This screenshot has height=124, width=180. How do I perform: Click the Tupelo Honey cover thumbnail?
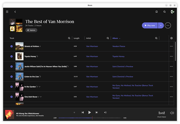pyautogui.click(x=19, y=56)
